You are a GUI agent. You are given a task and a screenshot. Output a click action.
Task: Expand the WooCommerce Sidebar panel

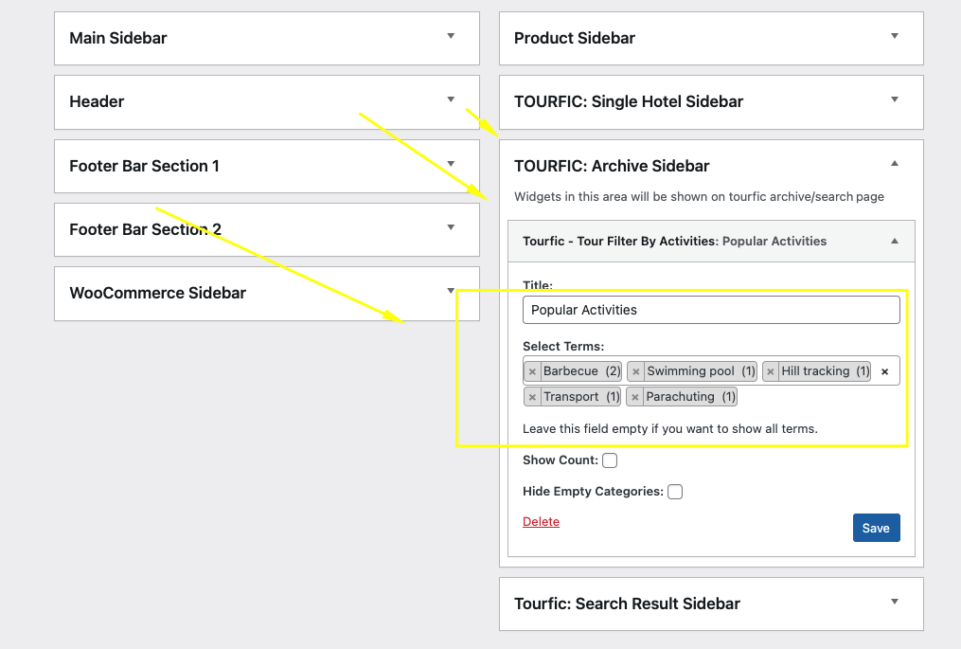coord(451,291)
